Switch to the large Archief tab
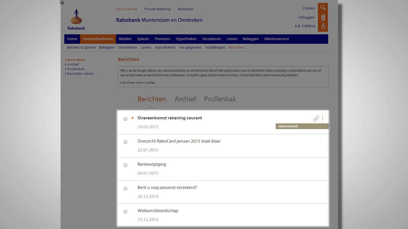Viewport: 408px width, 229px height. pos(185,99)
